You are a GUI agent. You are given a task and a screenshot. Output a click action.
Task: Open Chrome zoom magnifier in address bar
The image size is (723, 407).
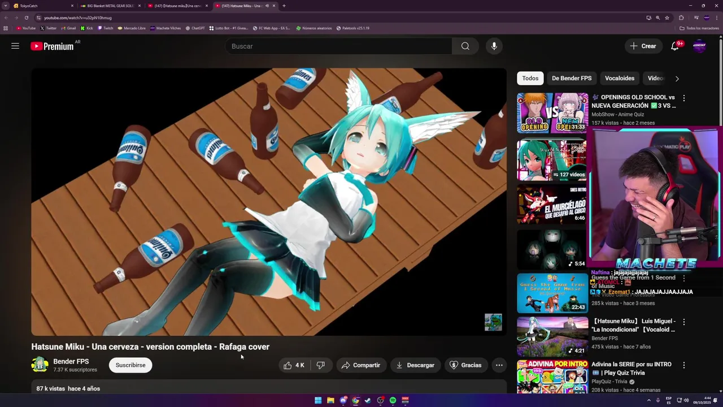pos(657,18)
